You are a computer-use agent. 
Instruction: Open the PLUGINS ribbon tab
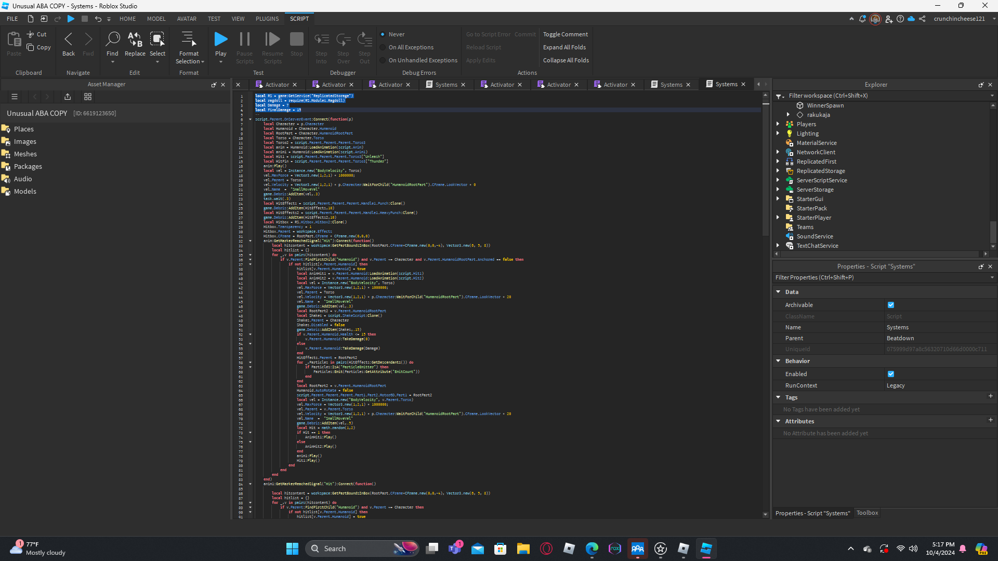point(267,19)
